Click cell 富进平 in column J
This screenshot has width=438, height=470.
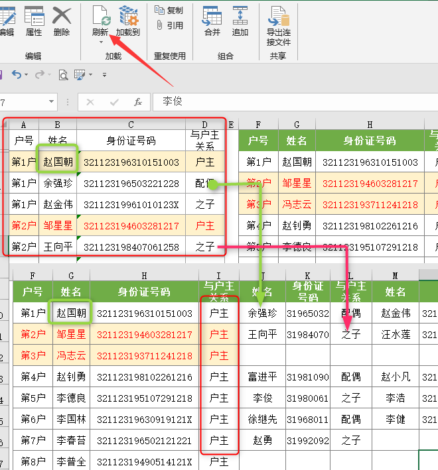point(262,377)
